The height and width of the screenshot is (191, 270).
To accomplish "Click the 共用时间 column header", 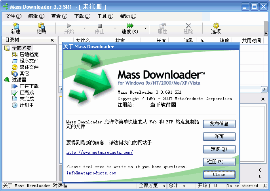I will 251,40.
